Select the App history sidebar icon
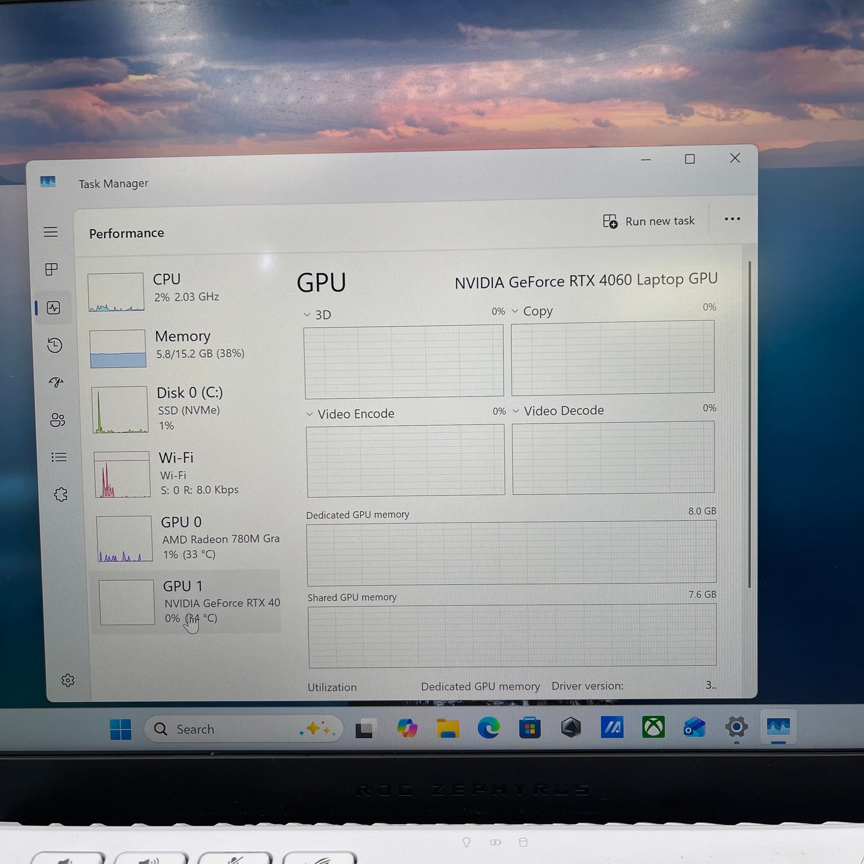This screenshot has height=864, width=864. [54, 346]
